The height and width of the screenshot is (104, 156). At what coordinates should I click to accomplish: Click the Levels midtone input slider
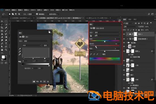[33, 58]
